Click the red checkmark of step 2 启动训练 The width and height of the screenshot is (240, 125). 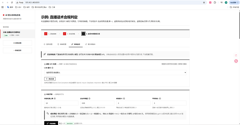pos(64,34)
